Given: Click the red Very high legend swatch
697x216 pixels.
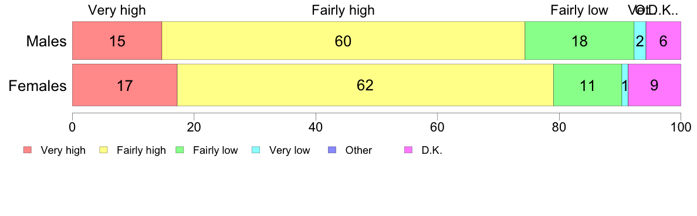Looking at the screenshot, I should point(28,150).
